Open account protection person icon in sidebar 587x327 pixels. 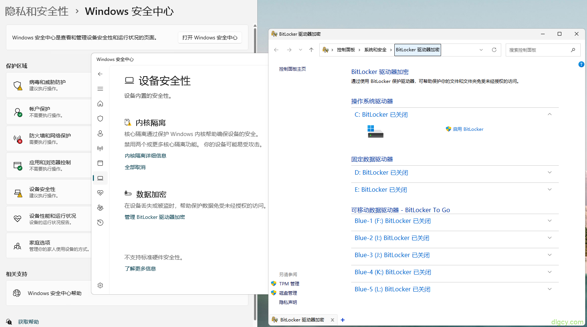100,133
